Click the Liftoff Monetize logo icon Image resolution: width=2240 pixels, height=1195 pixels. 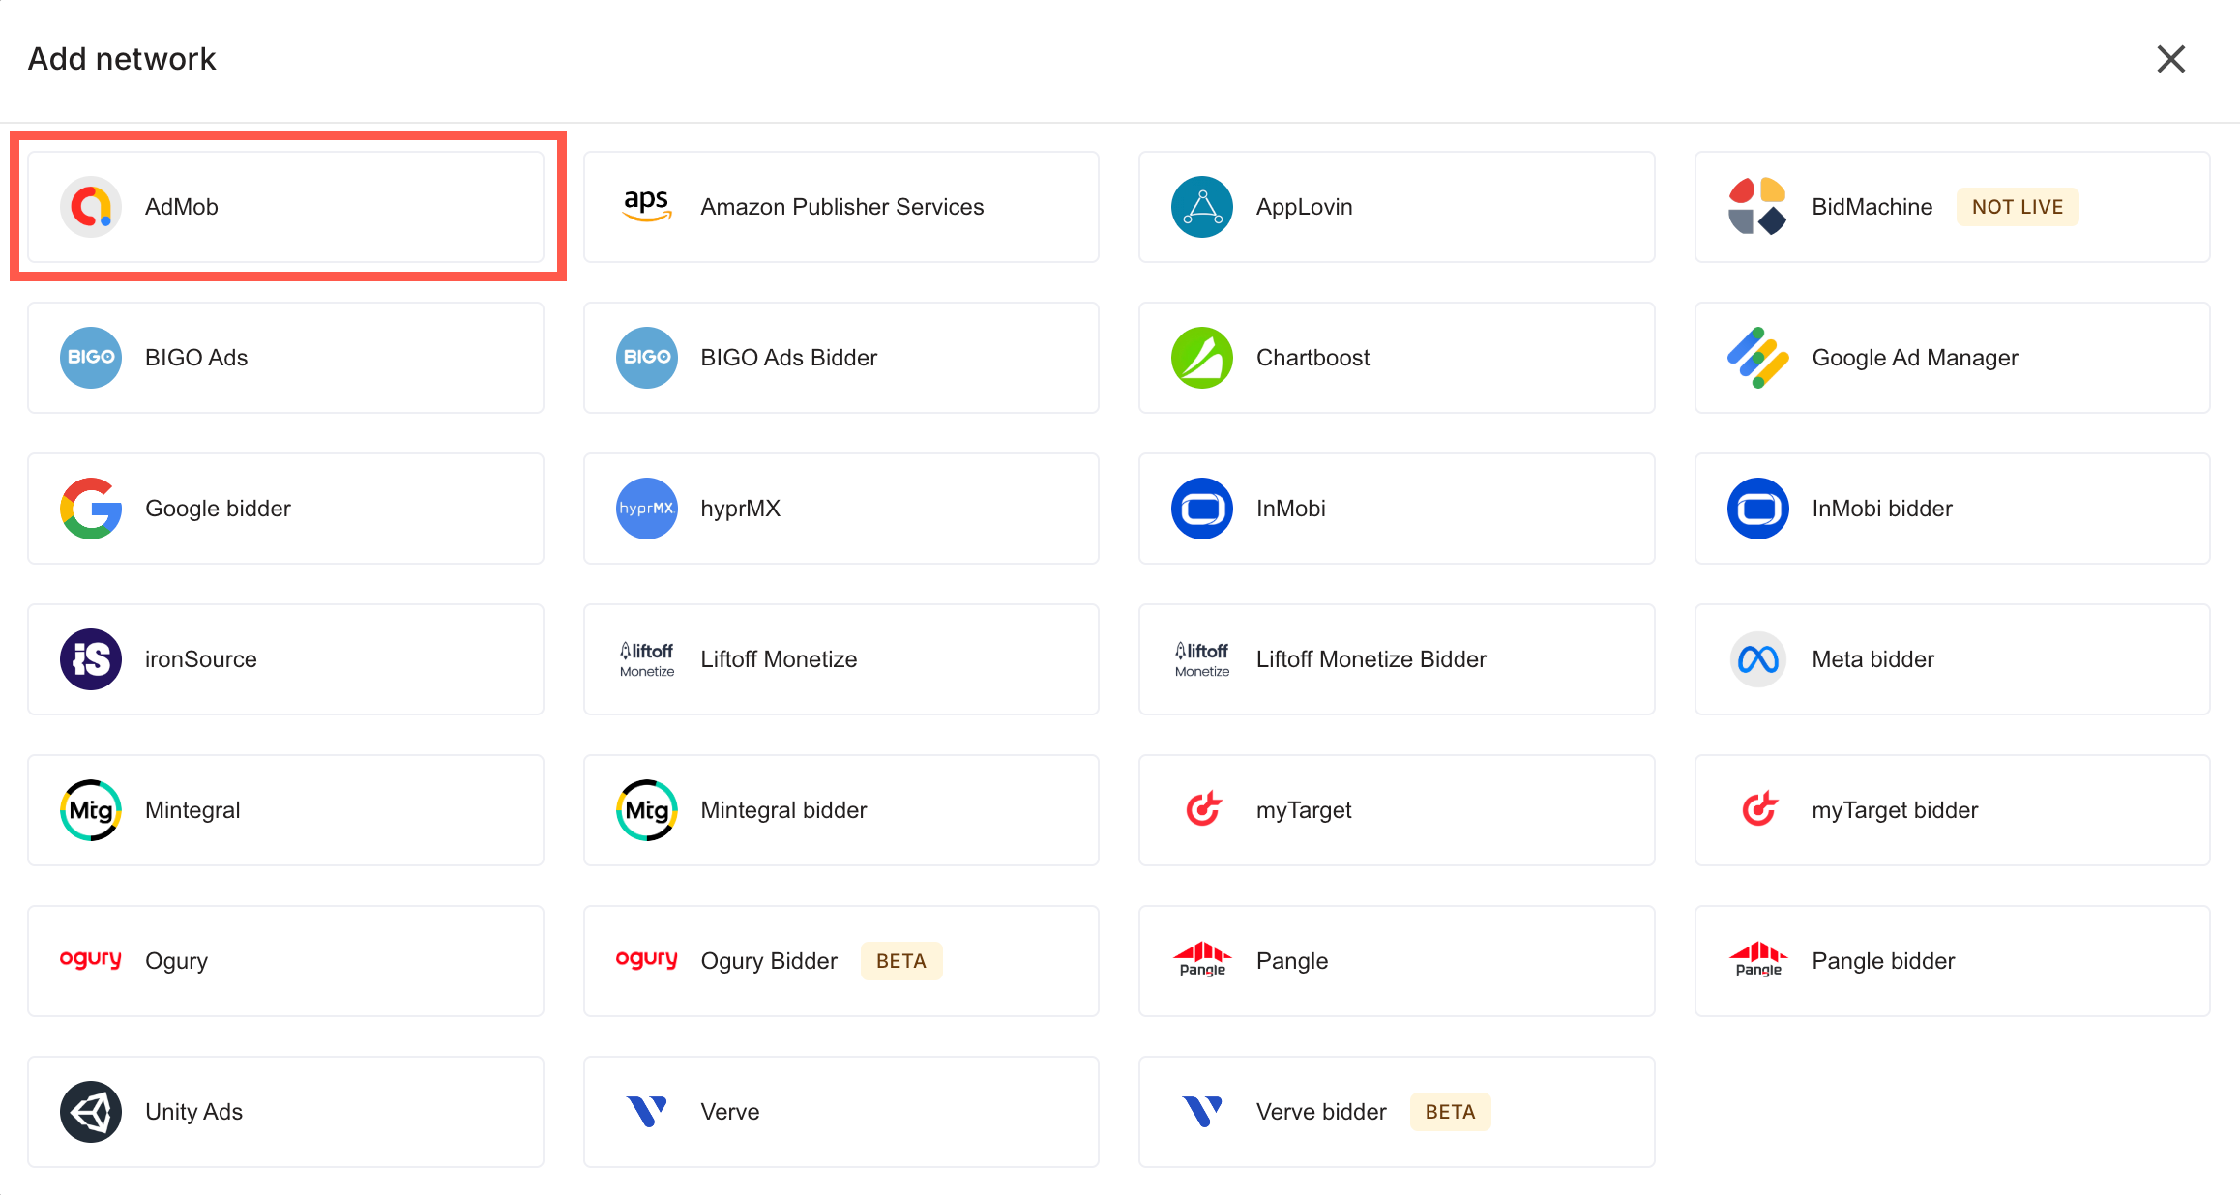(x=647, y=659)
